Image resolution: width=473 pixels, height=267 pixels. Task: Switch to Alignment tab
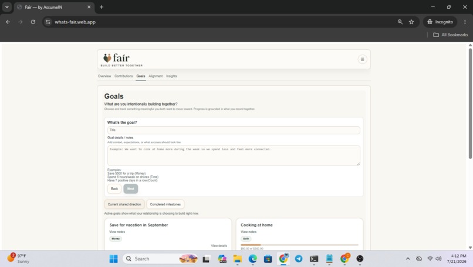click(x=156, y=76)
